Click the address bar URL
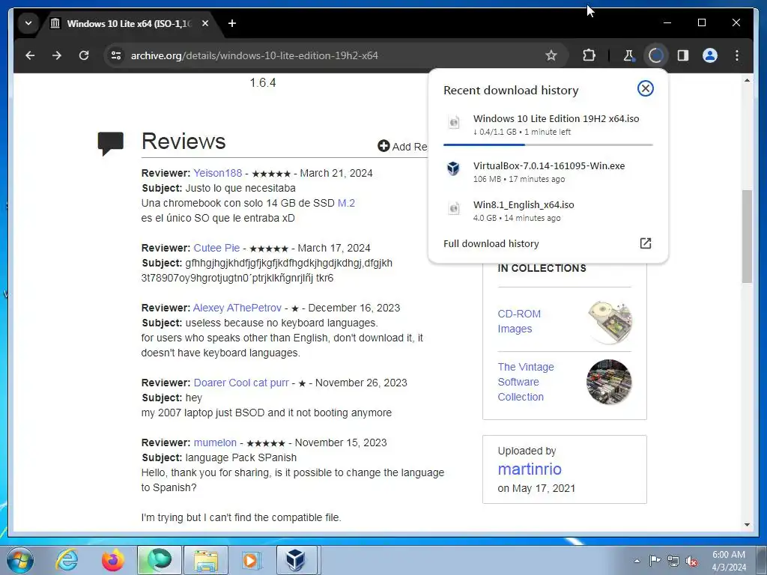This screenshot has height=575, width=767. coord(255,55)
